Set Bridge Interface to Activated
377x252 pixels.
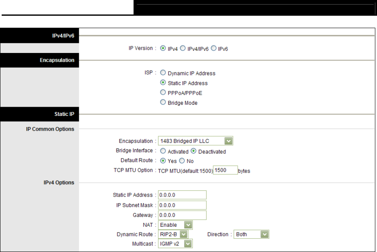[x=163, y=151]
